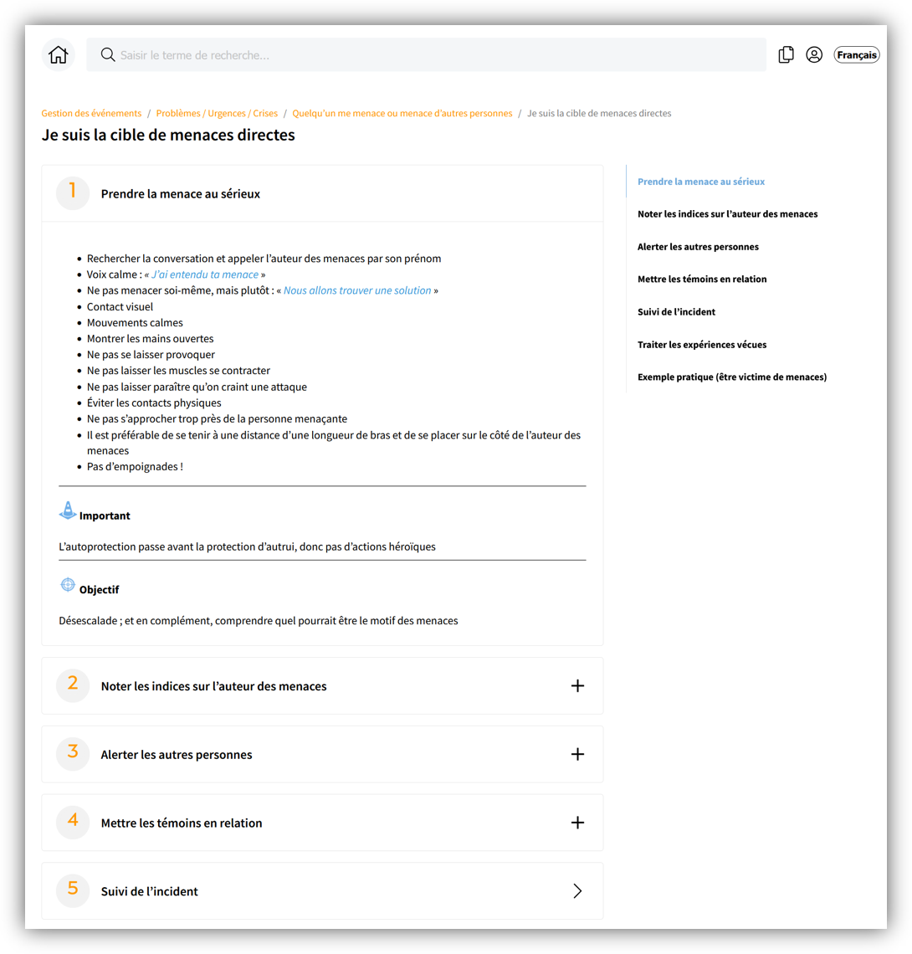Click the Important warning cone icon
Viewport: 912px width, 954px height.
pos(68,510)
